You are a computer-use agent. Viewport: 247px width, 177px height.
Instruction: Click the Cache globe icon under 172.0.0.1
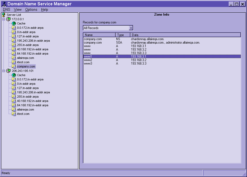pos(14,23)
